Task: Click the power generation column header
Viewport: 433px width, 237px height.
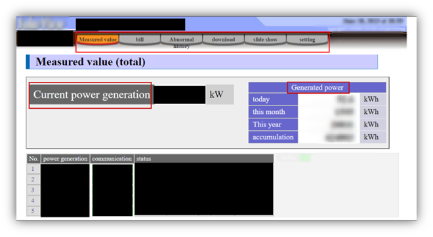Action: pyautogui.click(x=65, y=158)
